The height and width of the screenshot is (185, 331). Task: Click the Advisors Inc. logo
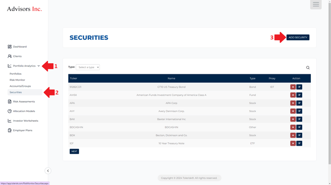(24, 9)
